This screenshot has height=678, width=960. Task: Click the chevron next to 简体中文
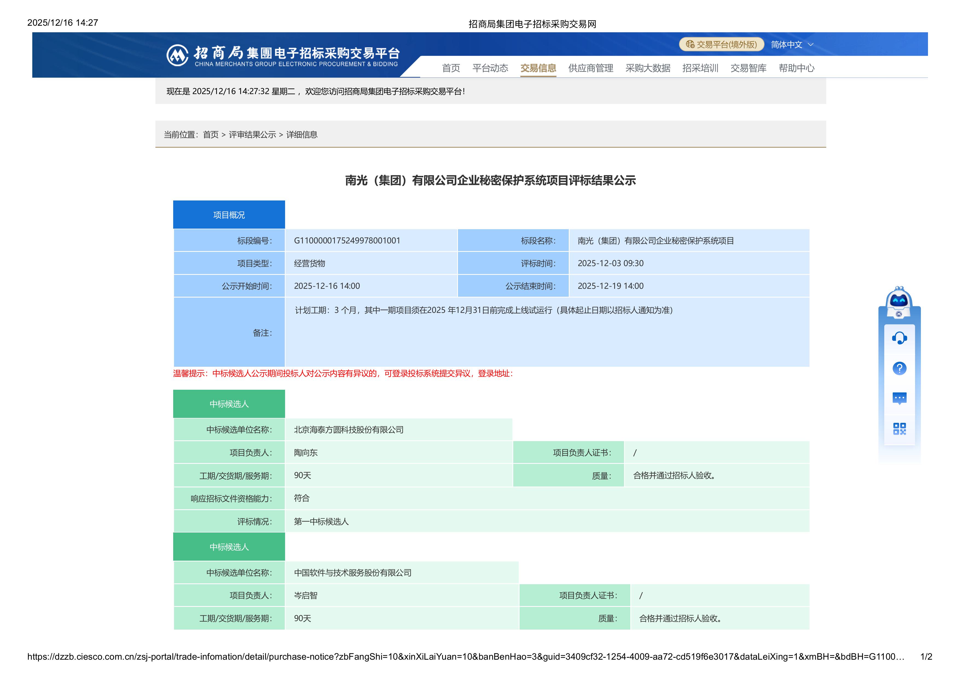(x=811, y=44)
